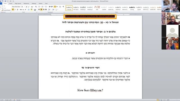Image resolution: width=180 pixels, height=101 pixels.
Task: Apply the Heading 1 style
Action: [83, 8]
